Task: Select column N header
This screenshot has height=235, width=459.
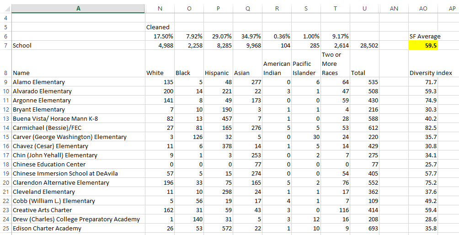Action: click(x=160, y=9)
